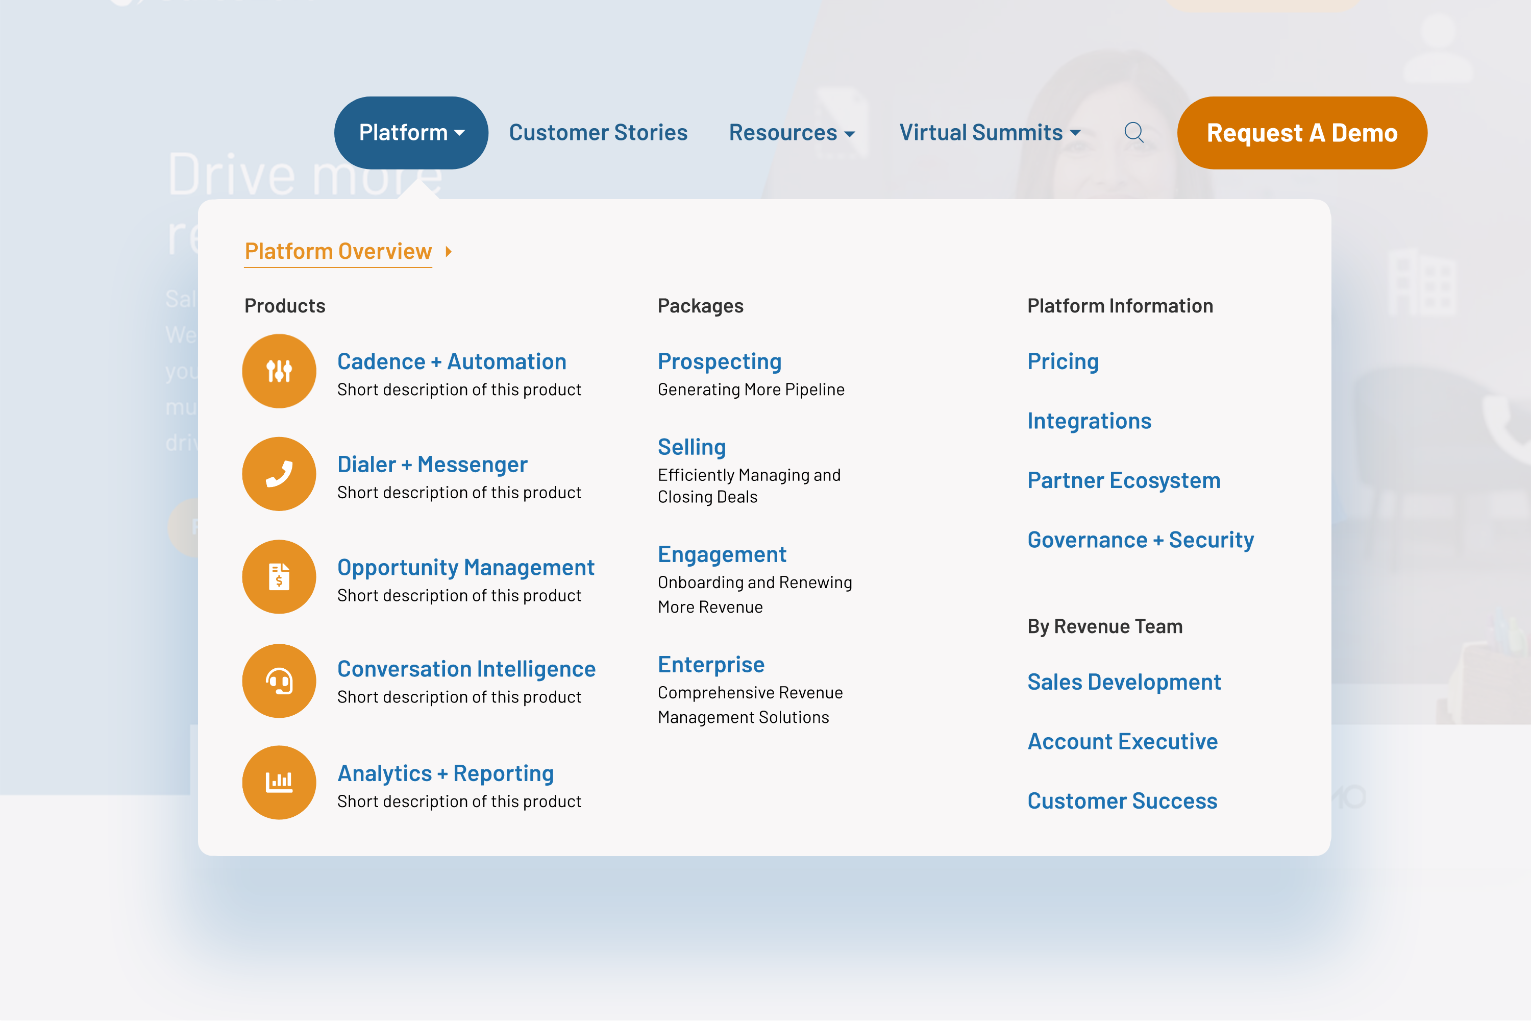The image size is (1531, 1021).
Task: Select the Prospecting package
Action: pos(719,361)
